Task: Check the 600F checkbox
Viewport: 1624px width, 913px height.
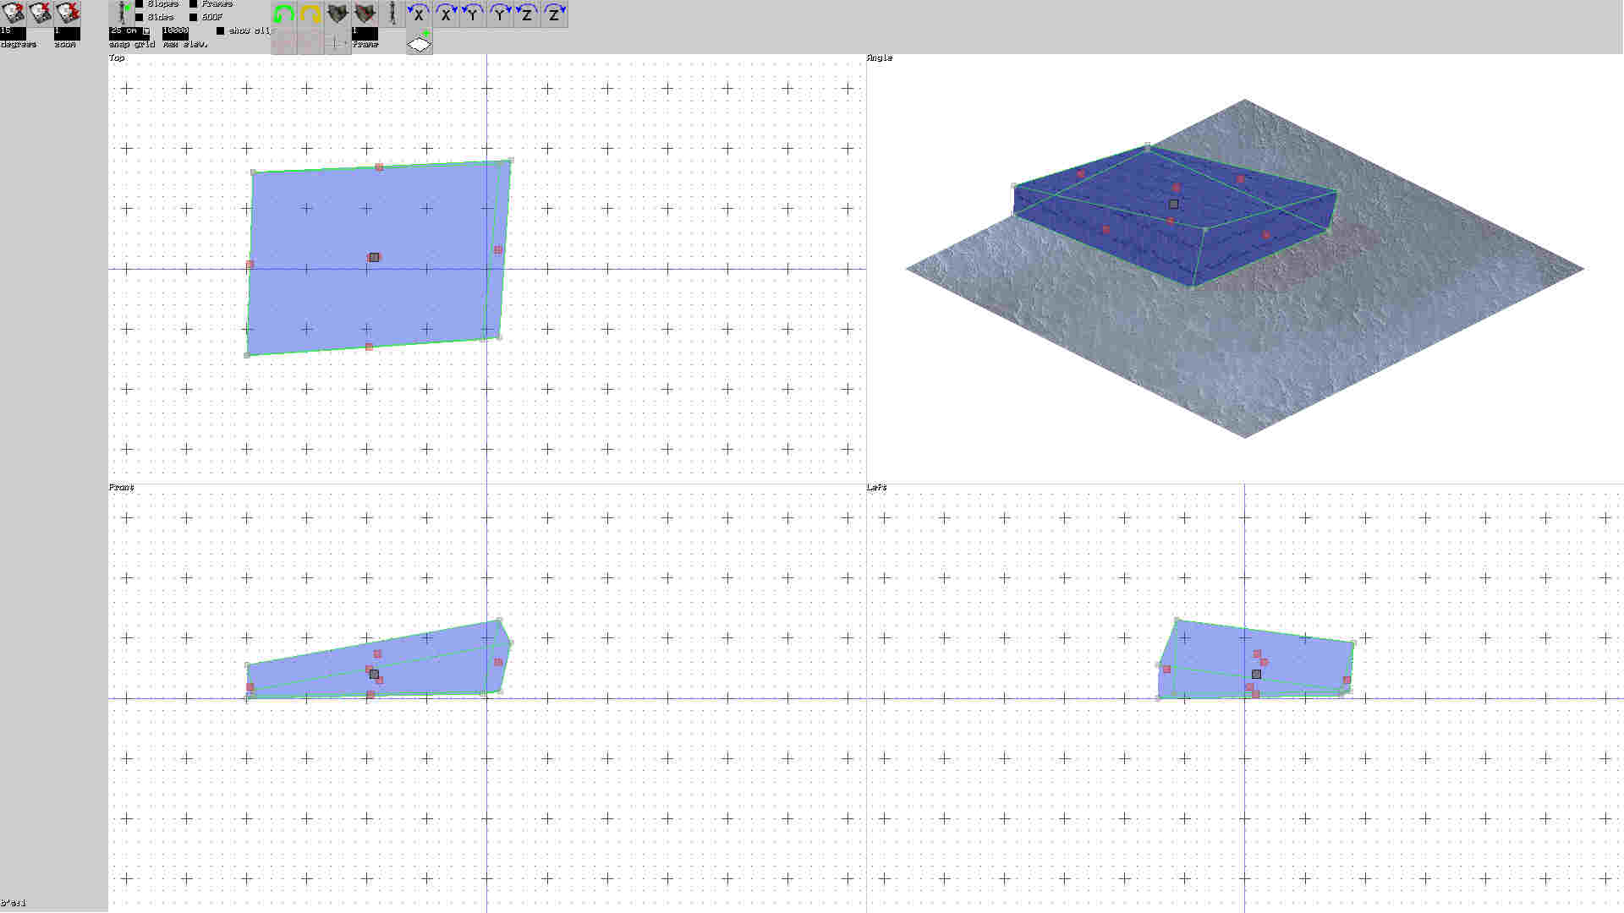Action: point(193,17)
